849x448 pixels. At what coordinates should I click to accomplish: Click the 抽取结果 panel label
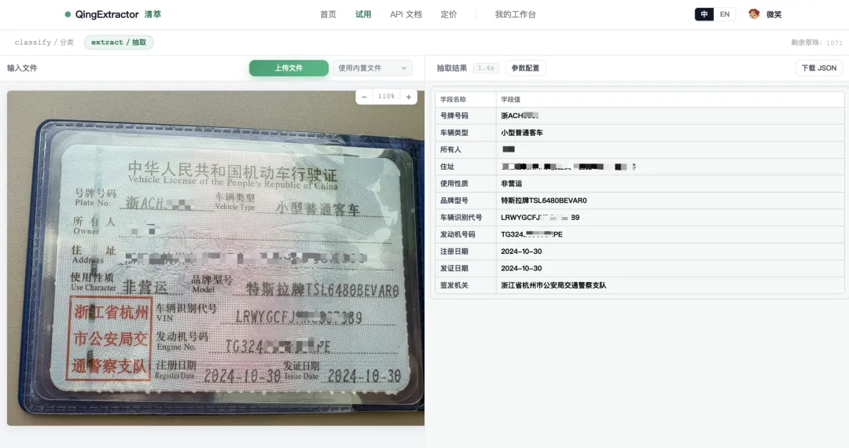point(452,68)
